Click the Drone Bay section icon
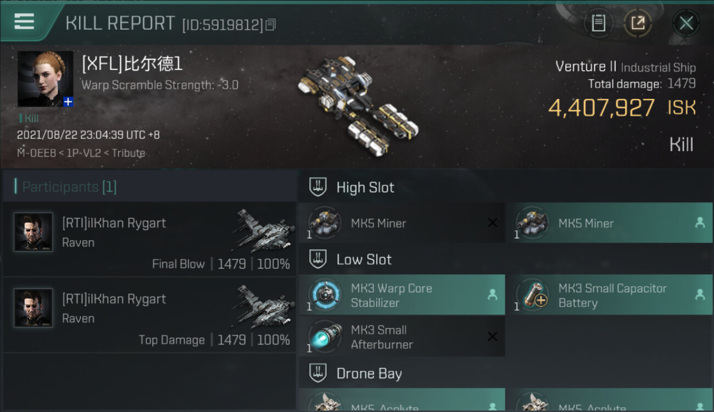This screenshot has height=412, width=714. coord(318,374)
